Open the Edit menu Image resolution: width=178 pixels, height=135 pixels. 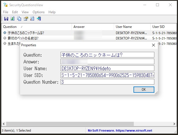point(15,12)
